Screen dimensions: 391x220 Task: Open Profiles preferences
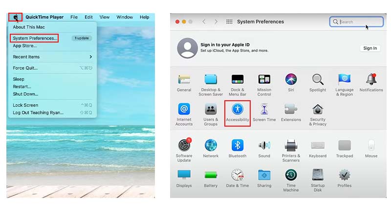tap(345, 178)
